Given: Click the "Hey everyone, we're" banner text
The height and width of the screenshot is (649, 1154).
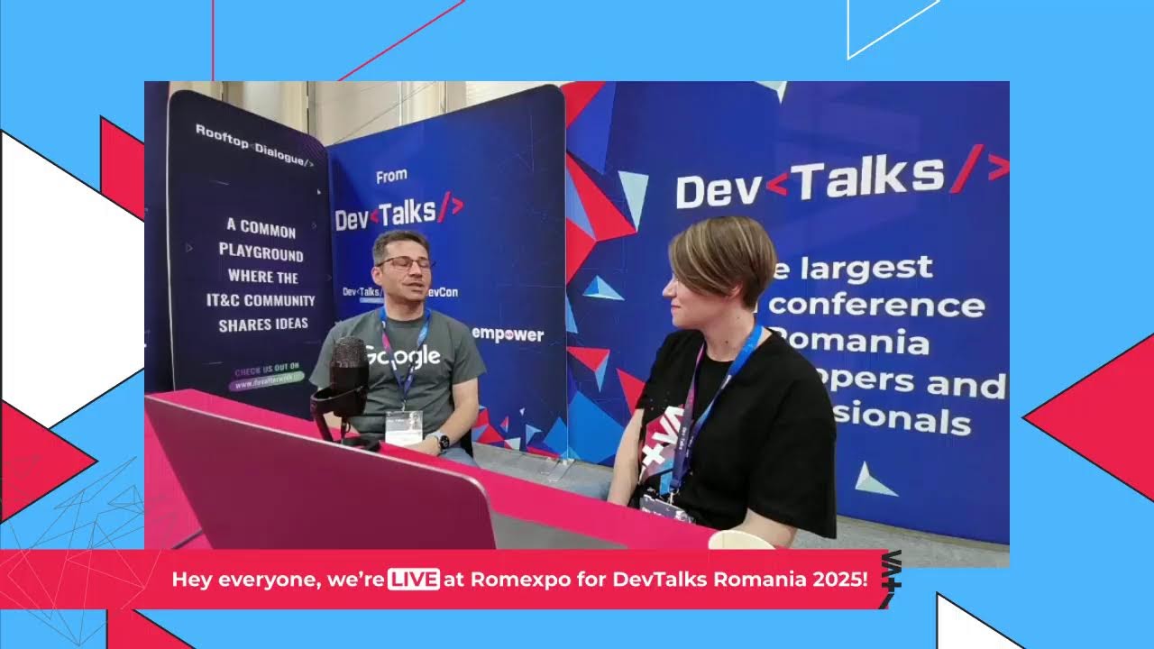Looking at the screenshot, I should [x=279, y=580].
